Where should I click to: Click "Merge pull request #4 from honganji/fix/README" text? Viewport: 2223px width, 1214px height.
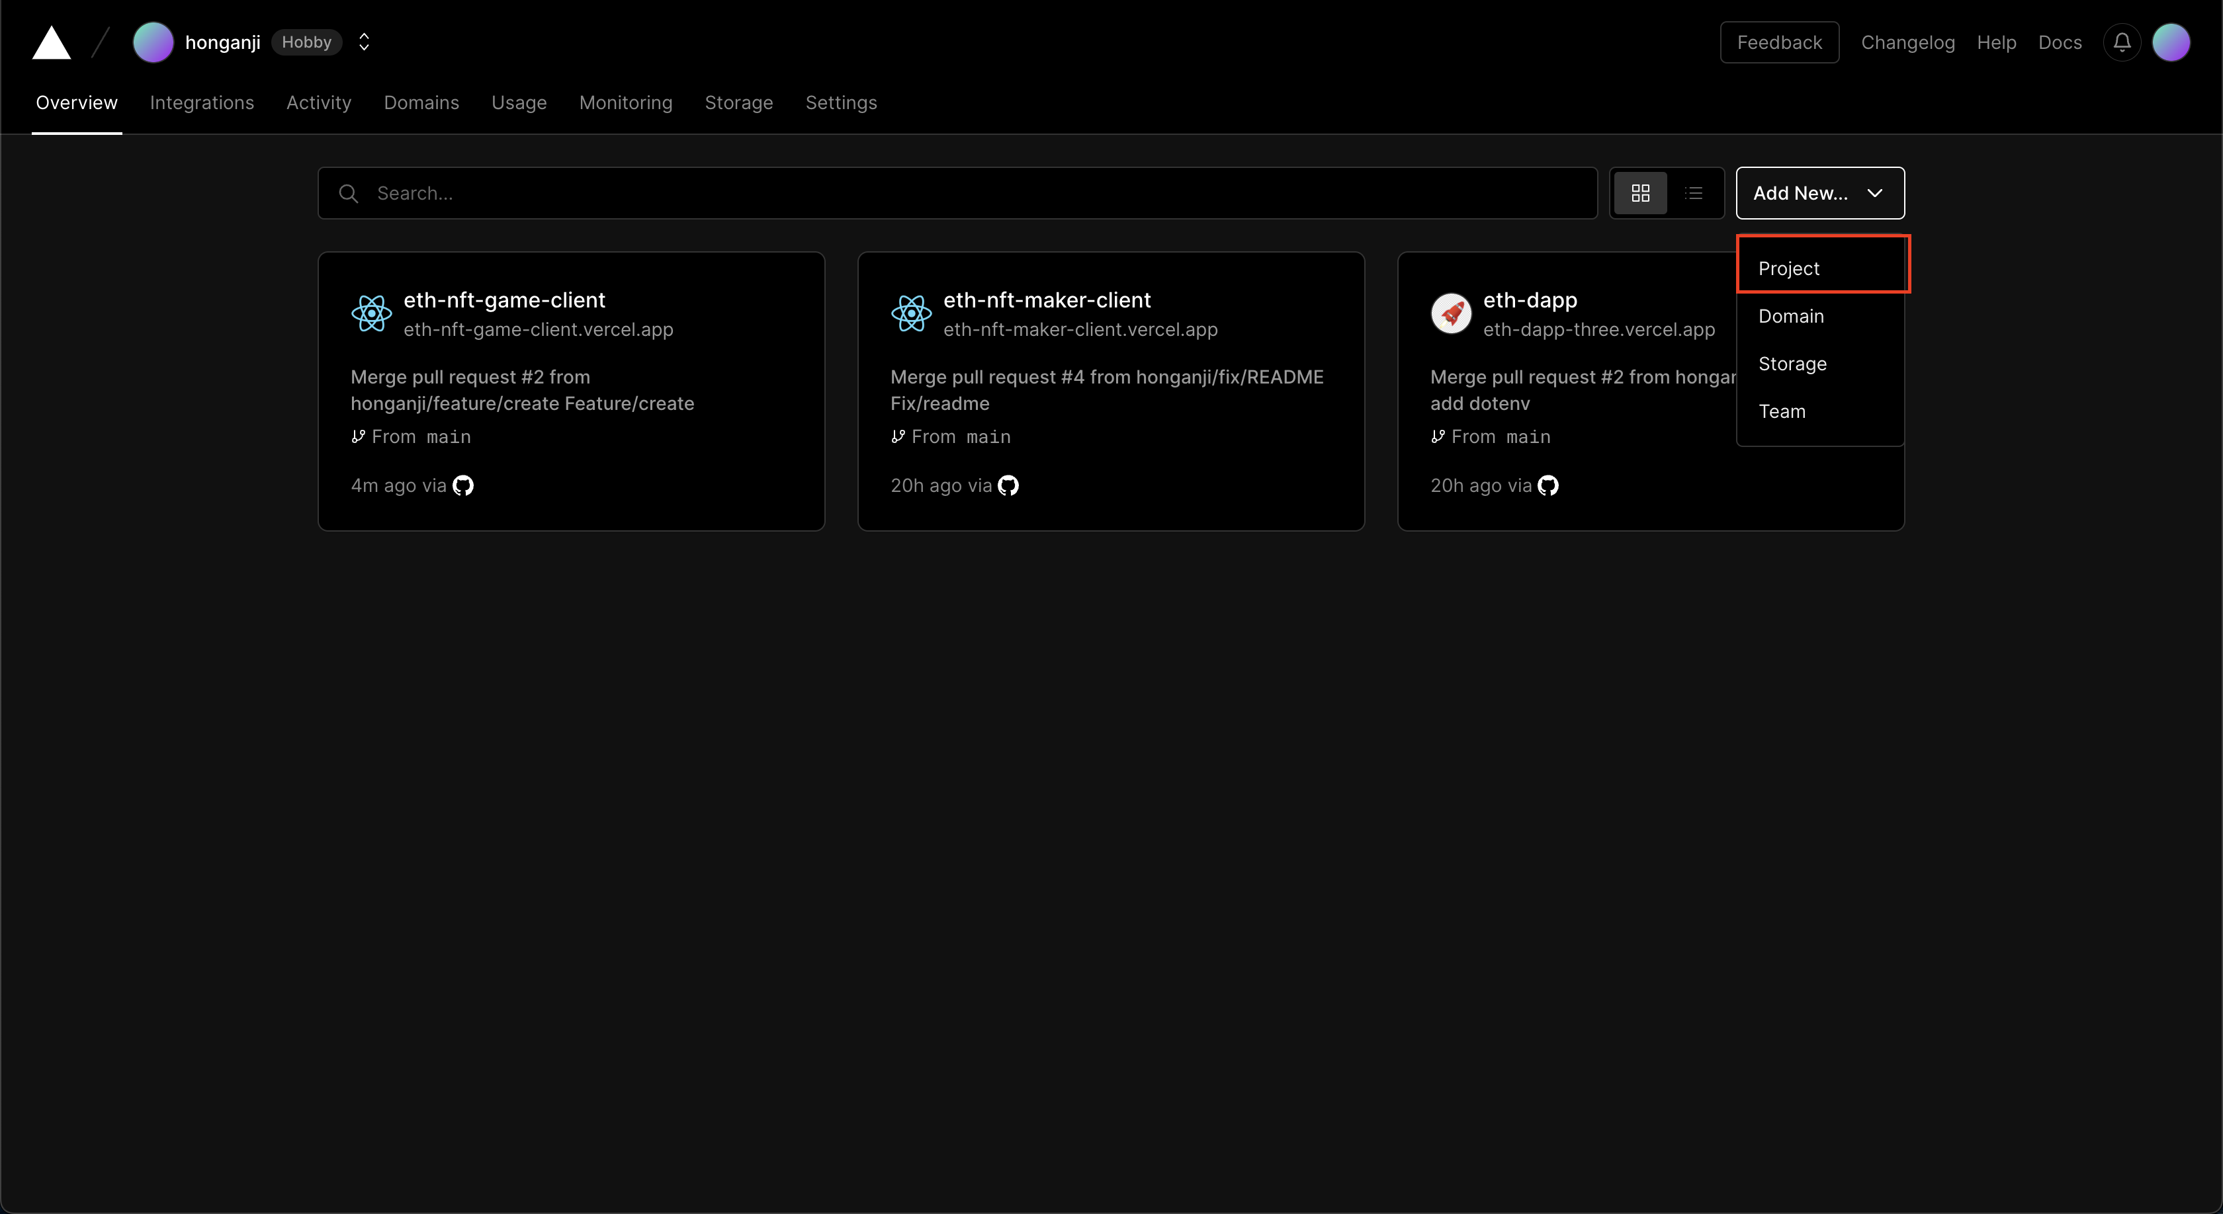point(1107,377)
